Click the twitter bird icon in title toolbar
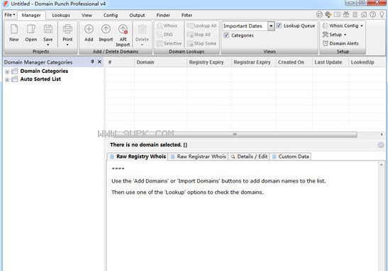This screenshot has height=271, width=388. tap(319, 15)
